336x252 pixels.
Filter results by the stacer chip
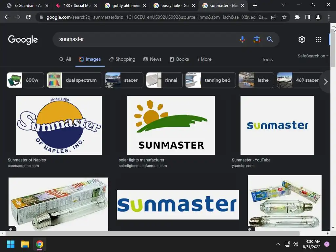(124, 80)
